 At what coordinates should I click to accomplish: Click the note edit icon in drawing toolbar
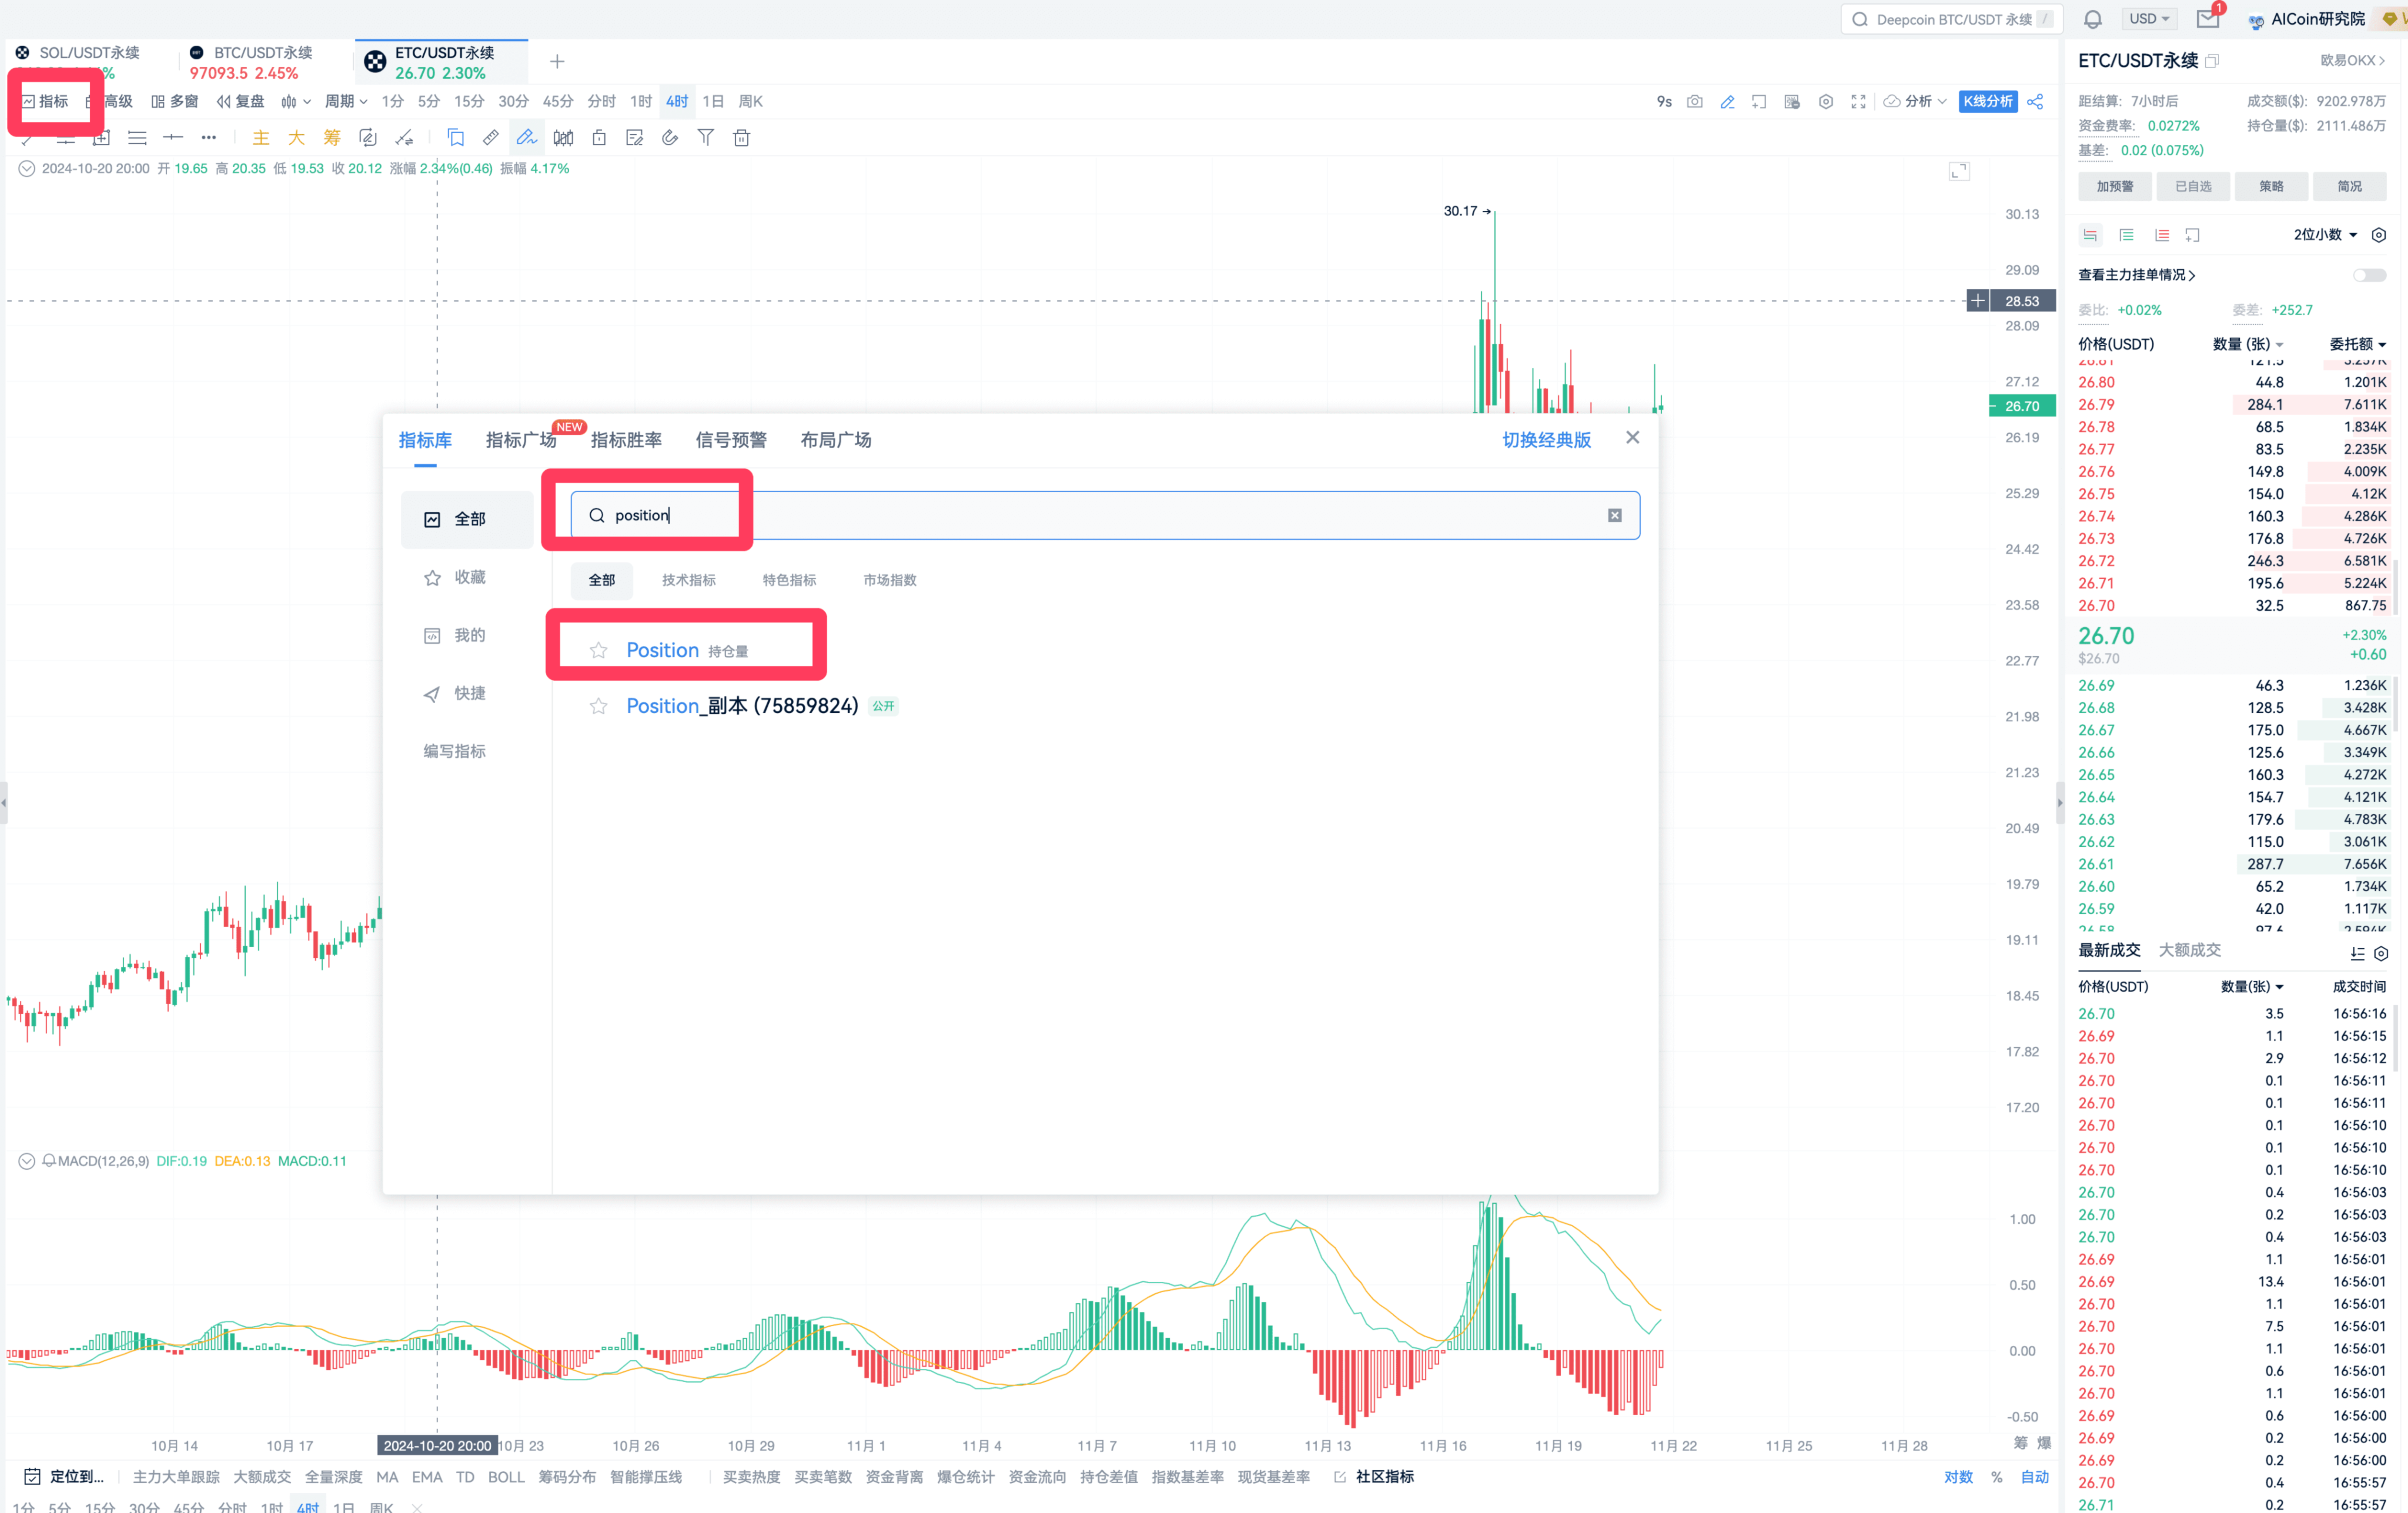(x=634, y=137)
